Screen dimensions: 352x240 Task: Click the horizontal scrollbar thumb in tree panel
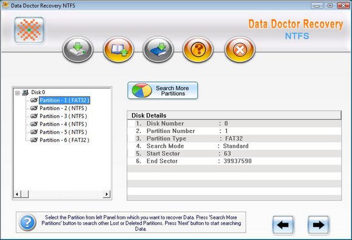tap(25, 194)
